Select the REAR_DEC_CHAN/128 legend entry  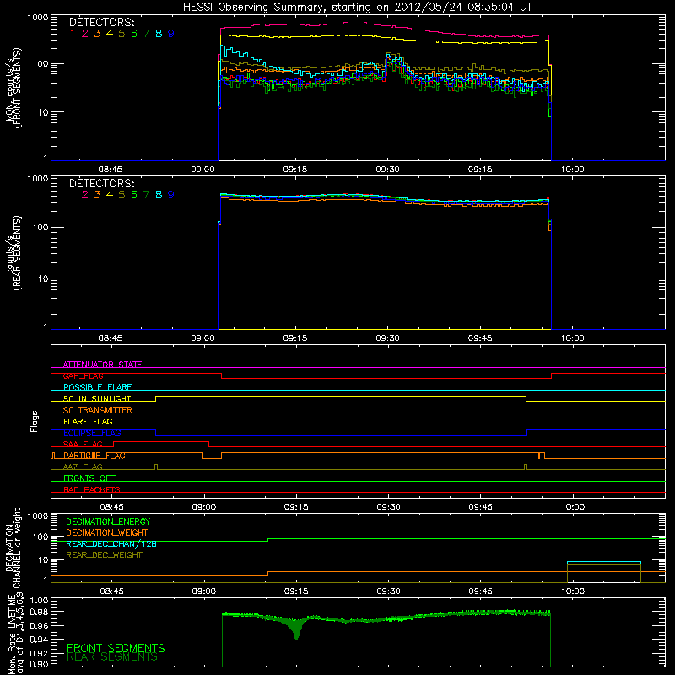coord(111,544)
